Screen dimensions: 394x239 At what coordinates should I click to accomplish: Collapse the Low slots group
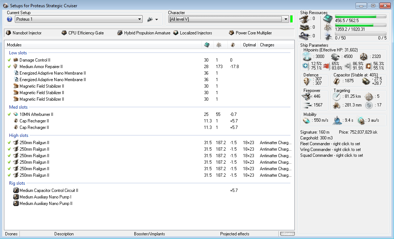pos(18,53)
